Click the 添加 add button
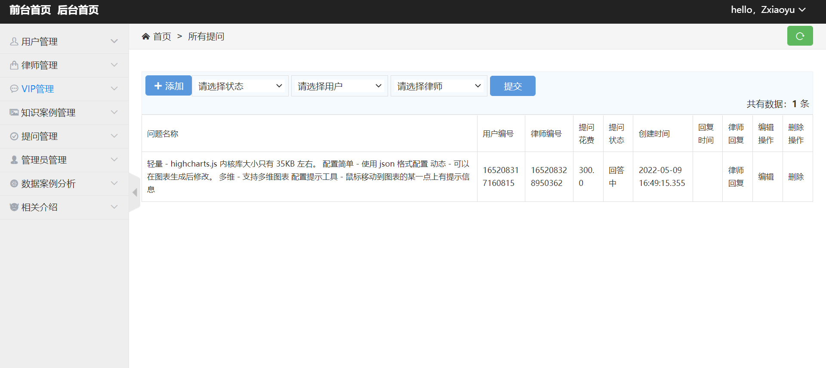Image resolution: width=826 pixels, height=368 pixels. [x=169, y=86]
